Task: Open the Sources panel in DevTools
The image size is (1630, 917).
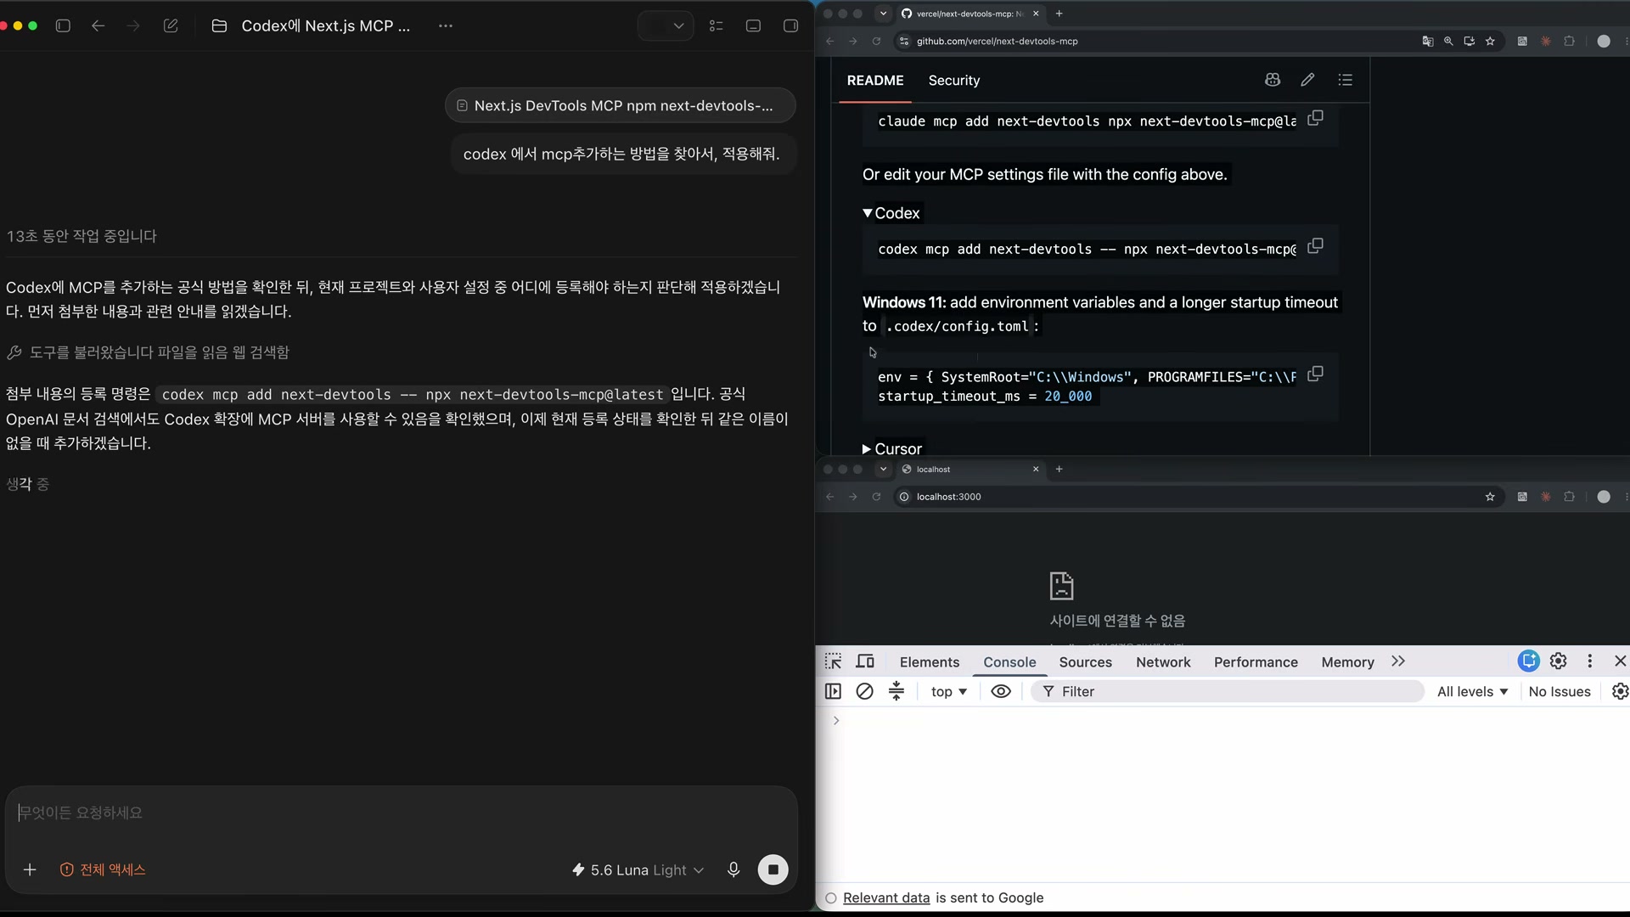Action: pyautogui.click(x=1085, y=662)
